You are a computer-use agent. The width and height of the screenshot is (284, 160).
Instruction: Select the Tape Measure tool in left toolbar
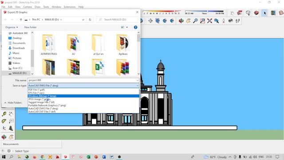point(4,114)
